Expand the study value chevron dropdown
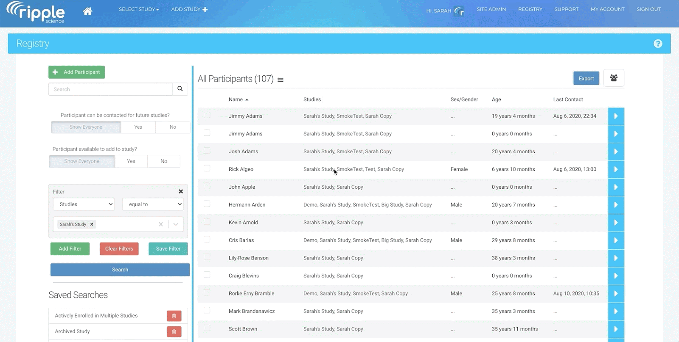Image resolution: width=679 pixels, height=342 pixels. coord(176,224)
